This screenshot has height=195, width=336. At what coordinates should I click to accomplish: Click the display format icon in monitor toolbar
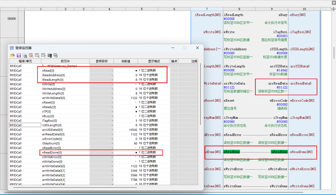point(50,55)
